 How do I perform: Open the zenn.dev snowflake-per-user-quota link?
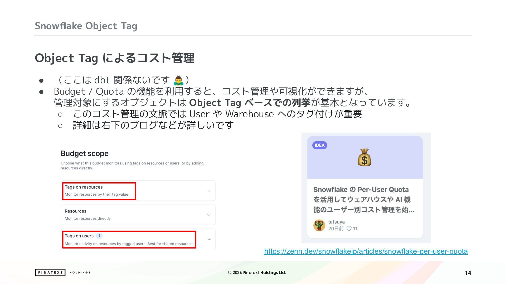coord(366,251)
